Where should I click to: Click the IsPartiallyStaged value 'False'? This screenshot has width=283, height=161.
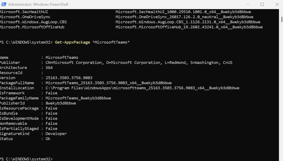pos(52,128)
